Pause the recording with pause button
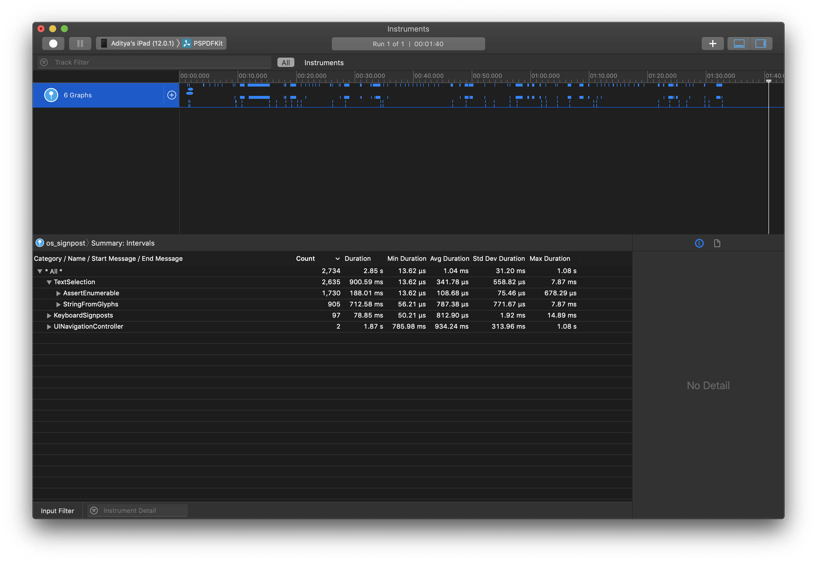 [80, 43]
